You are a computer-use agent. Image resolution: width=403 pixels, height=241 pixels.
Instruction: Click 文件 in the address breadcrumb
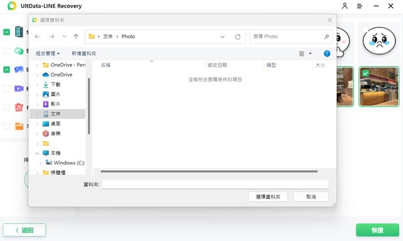[x=108, y=37]
